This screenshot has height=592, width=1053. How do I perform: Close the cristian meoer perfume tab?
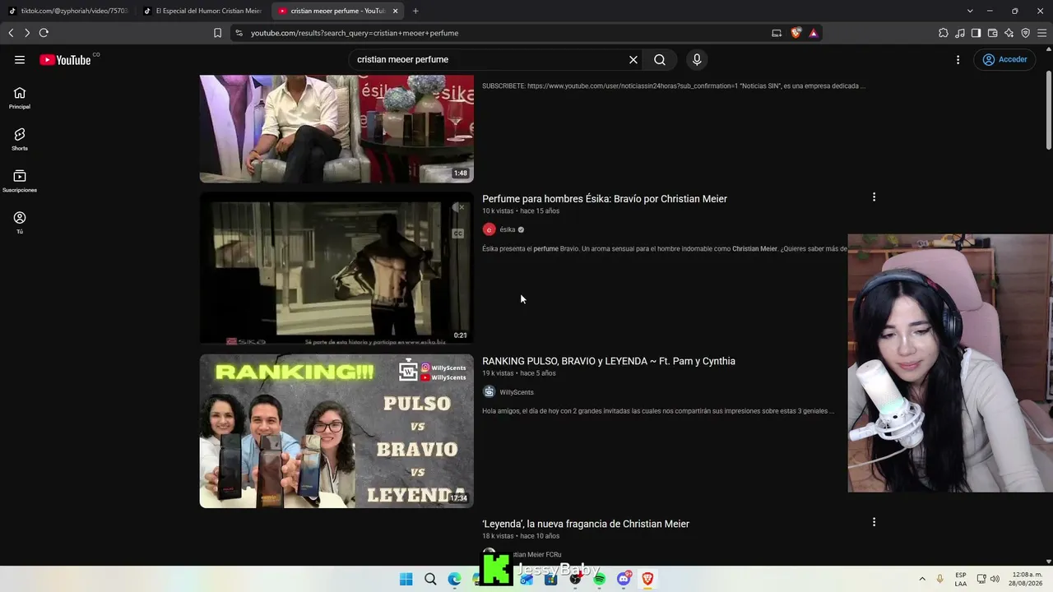[396, 11]
